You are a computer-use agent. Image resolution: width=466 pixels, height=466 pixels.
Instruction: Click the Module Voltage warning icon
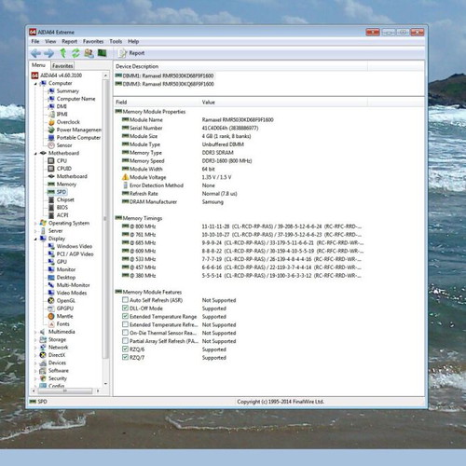coord(125,177)
